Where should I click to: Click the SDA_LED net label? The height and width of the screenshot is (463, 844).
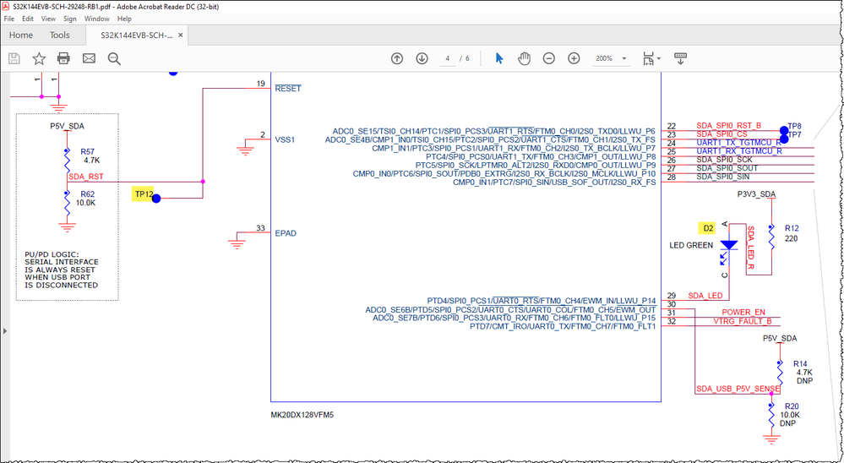coord(705,296)
